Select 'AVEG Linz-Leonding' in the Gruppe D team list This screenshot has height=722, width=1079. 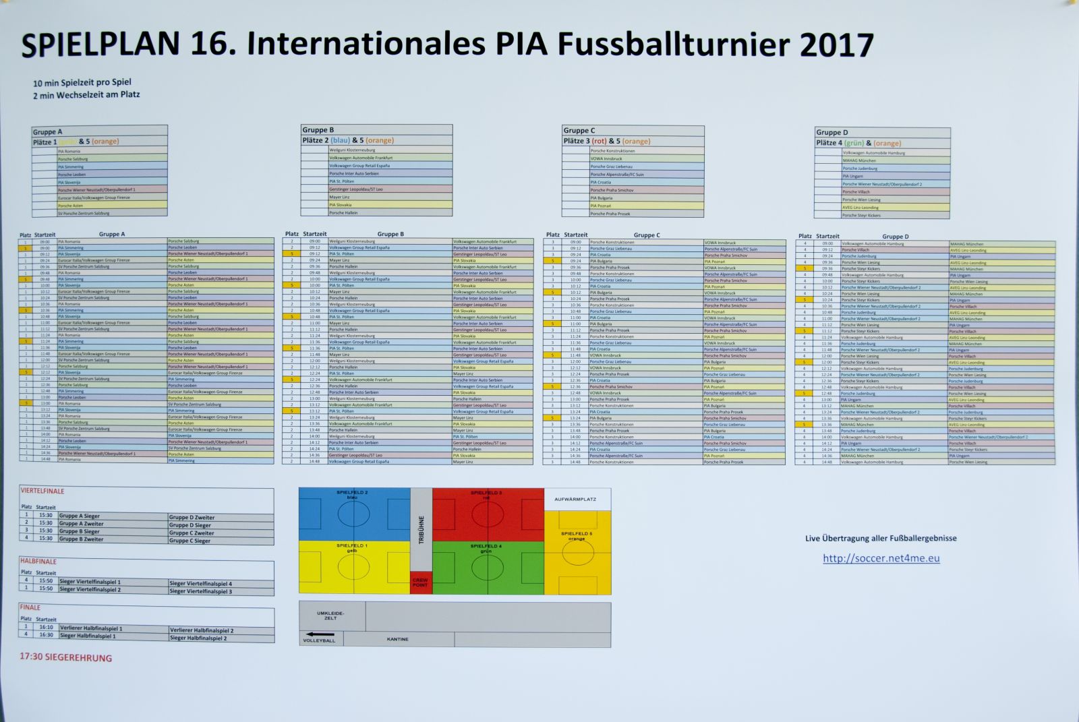(895, 208)
